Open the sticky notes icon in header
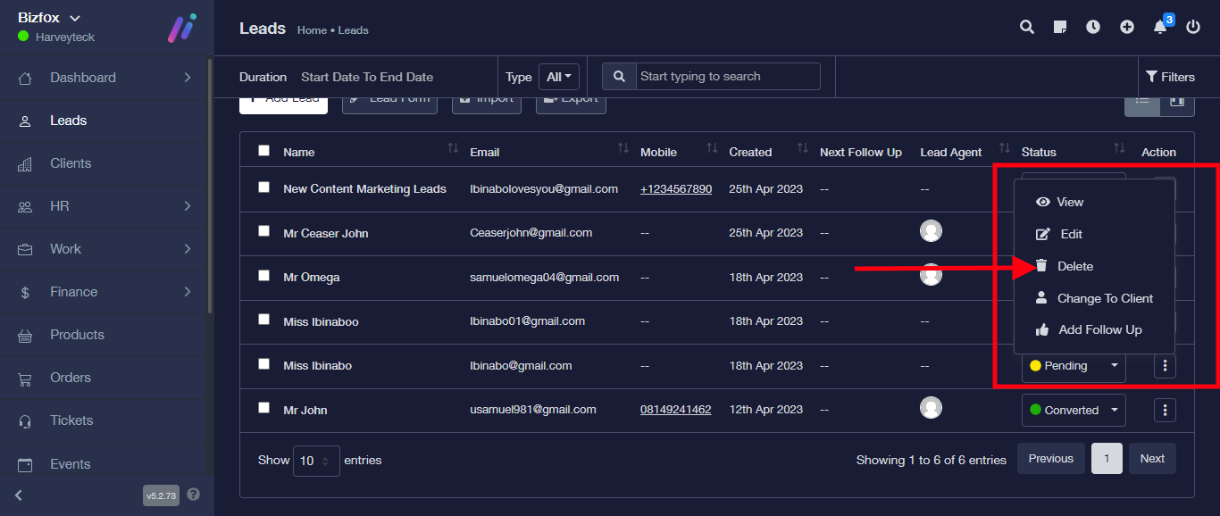The width and height of the screenshot is (1220, 516). pos(1060,27)
